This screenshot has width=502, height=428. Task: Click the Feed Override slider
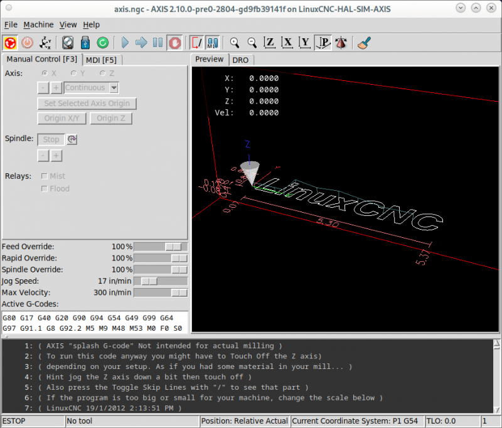161,247
